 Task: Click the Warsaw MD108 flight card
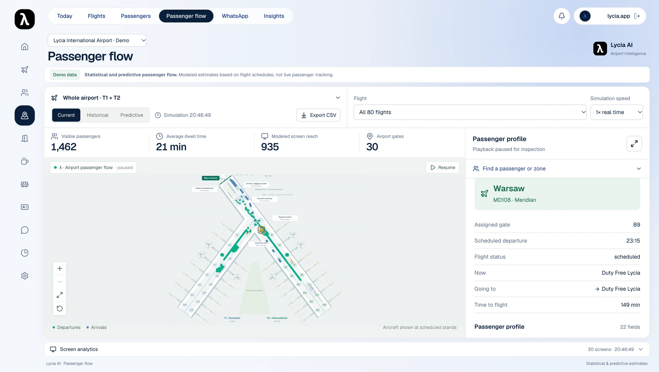click(557, 194)
